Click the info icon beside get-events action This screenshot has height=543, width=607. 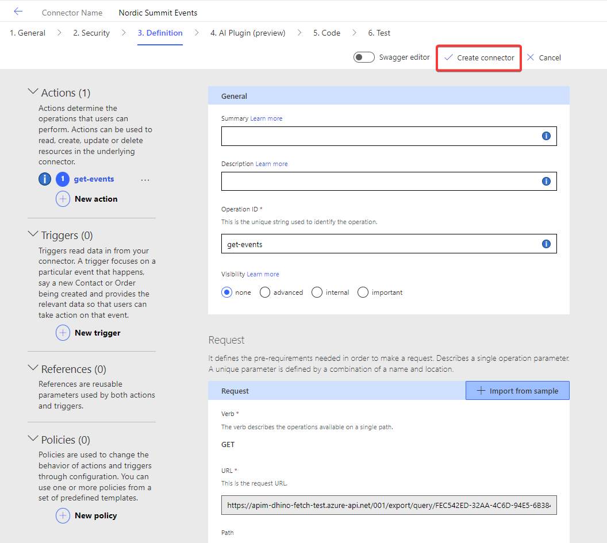click(x=45, y=179)
